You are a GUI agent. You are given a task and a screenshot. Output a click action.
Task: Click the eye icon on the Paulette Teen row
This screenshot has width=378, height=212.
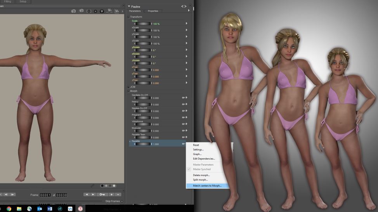(x=184, y=137)
